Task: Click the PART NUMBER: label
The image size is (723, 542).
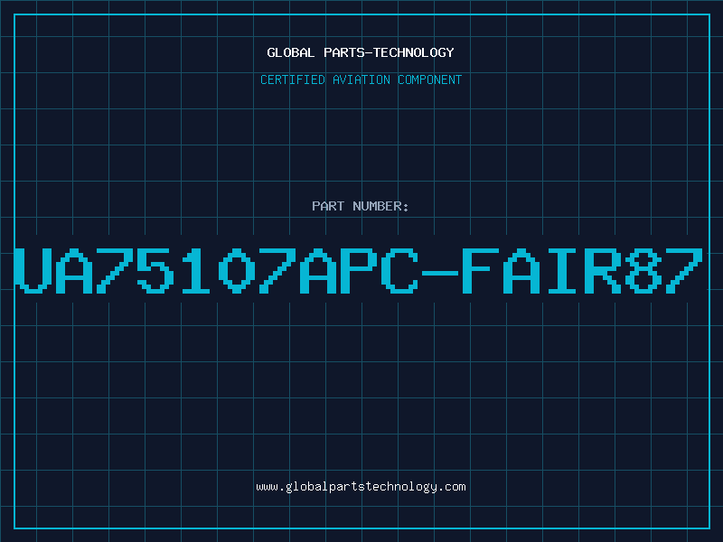Action: 360,206
